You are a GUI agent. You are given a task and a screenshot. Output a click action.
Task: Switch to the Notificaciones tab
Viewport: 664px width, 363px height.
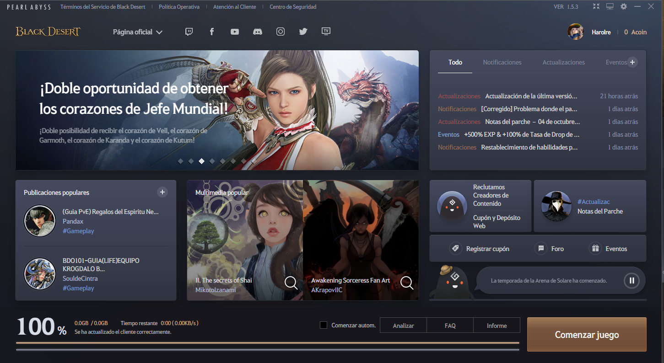502,62
